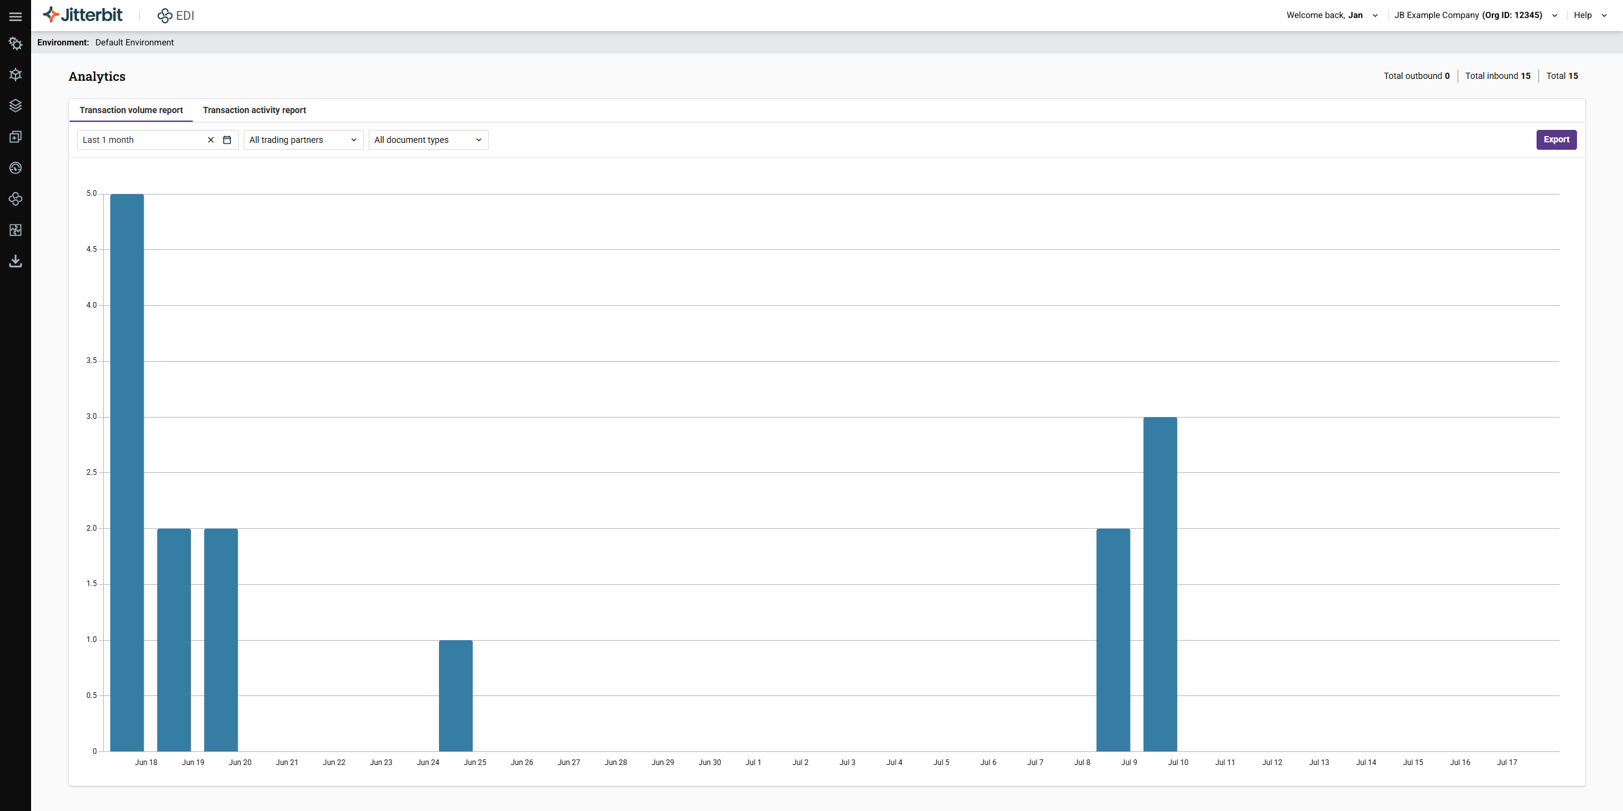Click the download icon at sidebar bottom

point(16,261)
